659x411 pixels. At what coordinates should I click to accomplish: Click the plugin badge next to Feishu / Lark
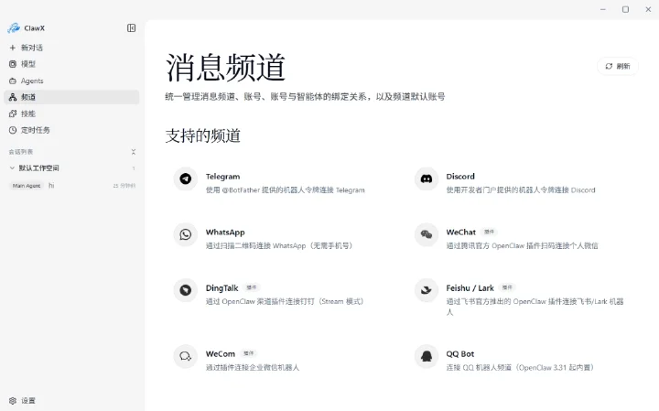point(507,287)
